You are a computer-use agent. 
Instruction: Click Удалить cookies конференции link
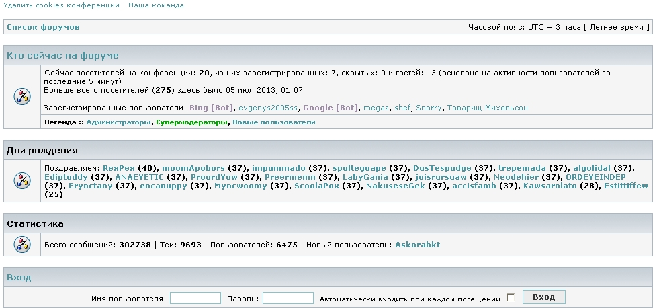[61, 5]
